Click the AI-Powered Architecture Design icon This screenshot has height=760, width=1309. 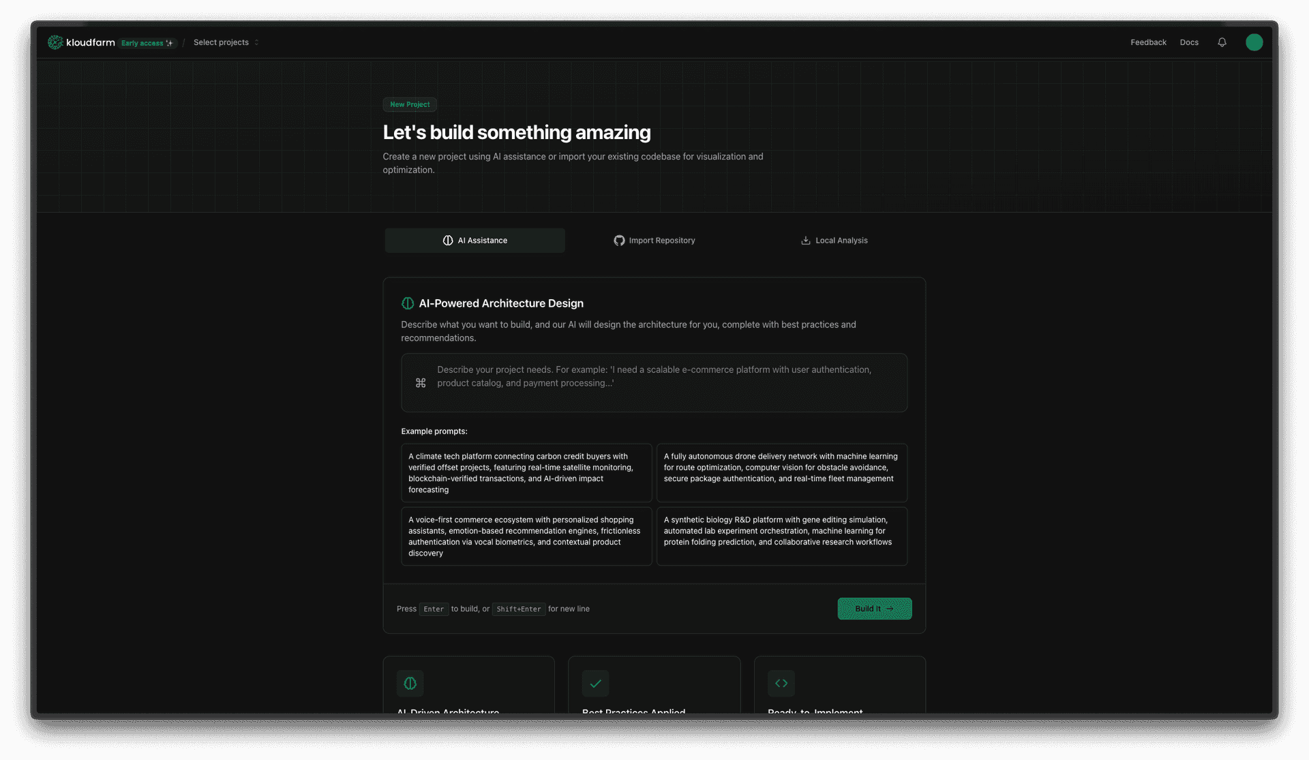click(x=408, y=303)
